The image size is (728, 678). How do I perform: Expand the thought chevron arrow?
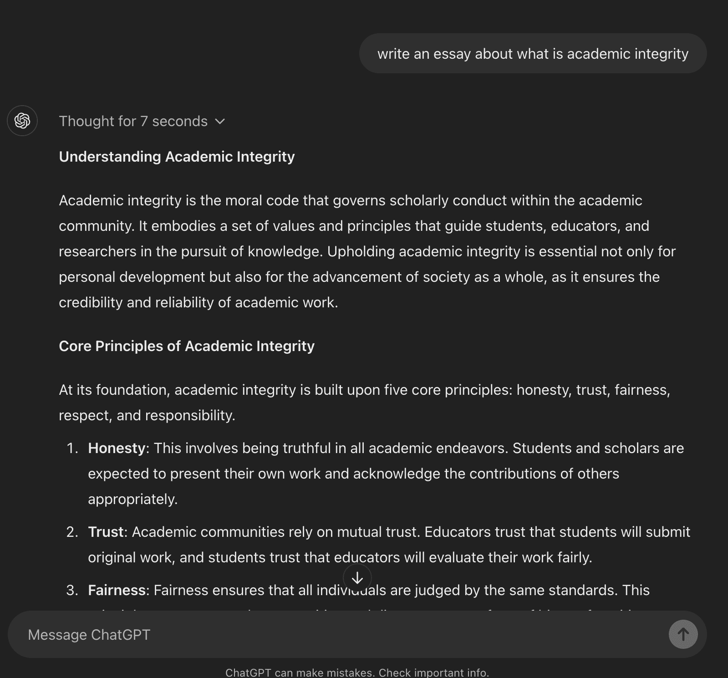click(220, 121)
